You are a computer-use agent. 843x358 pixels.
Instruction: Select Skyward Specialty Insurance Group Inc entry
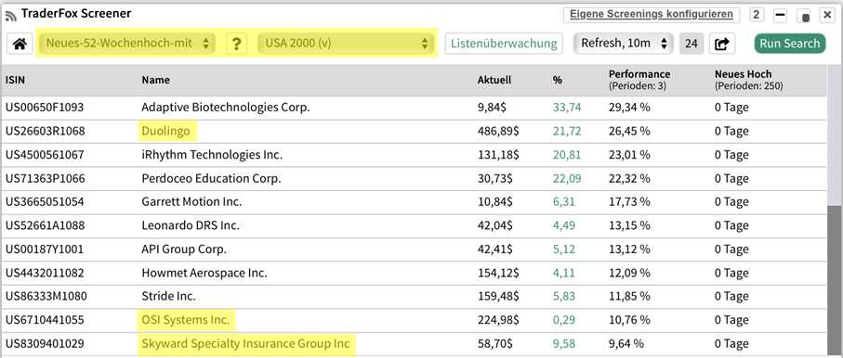[246, 343]
